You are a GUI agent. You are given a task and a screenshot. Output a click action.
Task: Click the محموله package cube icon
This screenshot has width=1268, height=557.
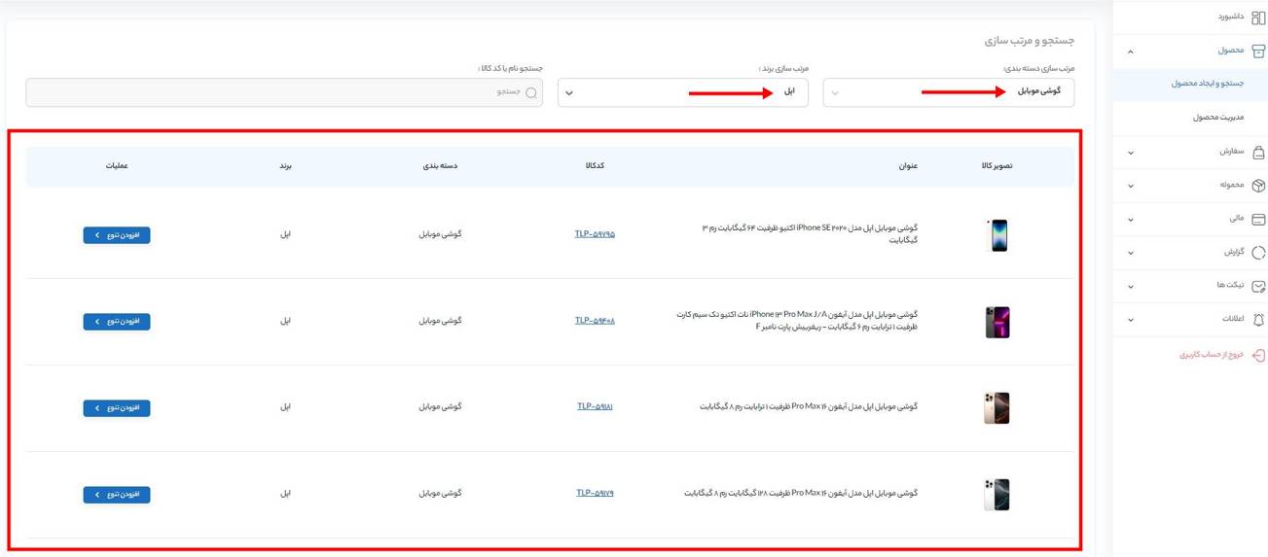click(x=1258, y=186)
